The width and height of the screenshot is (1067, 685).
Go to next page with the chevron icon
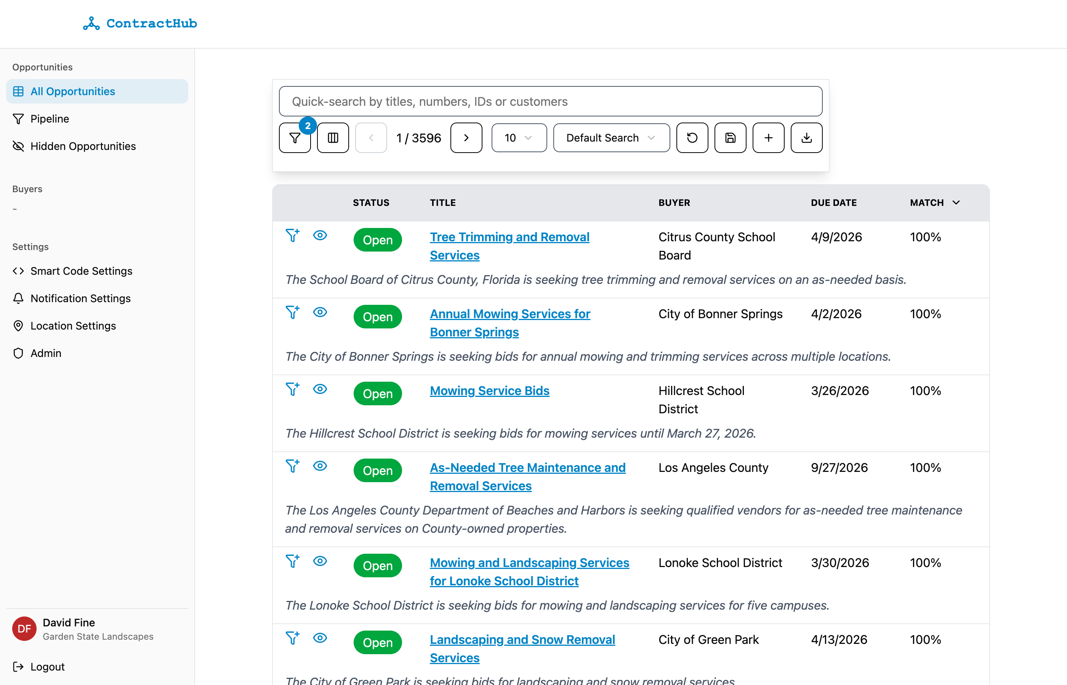pos(466,137)
